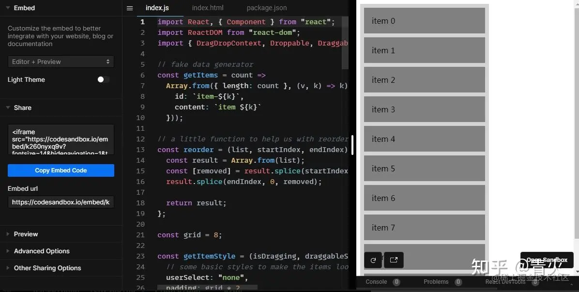Viewport: 579px width, 292px height.
Task: Click the '// fake data generator' comment
Action: tap(205, 64)
